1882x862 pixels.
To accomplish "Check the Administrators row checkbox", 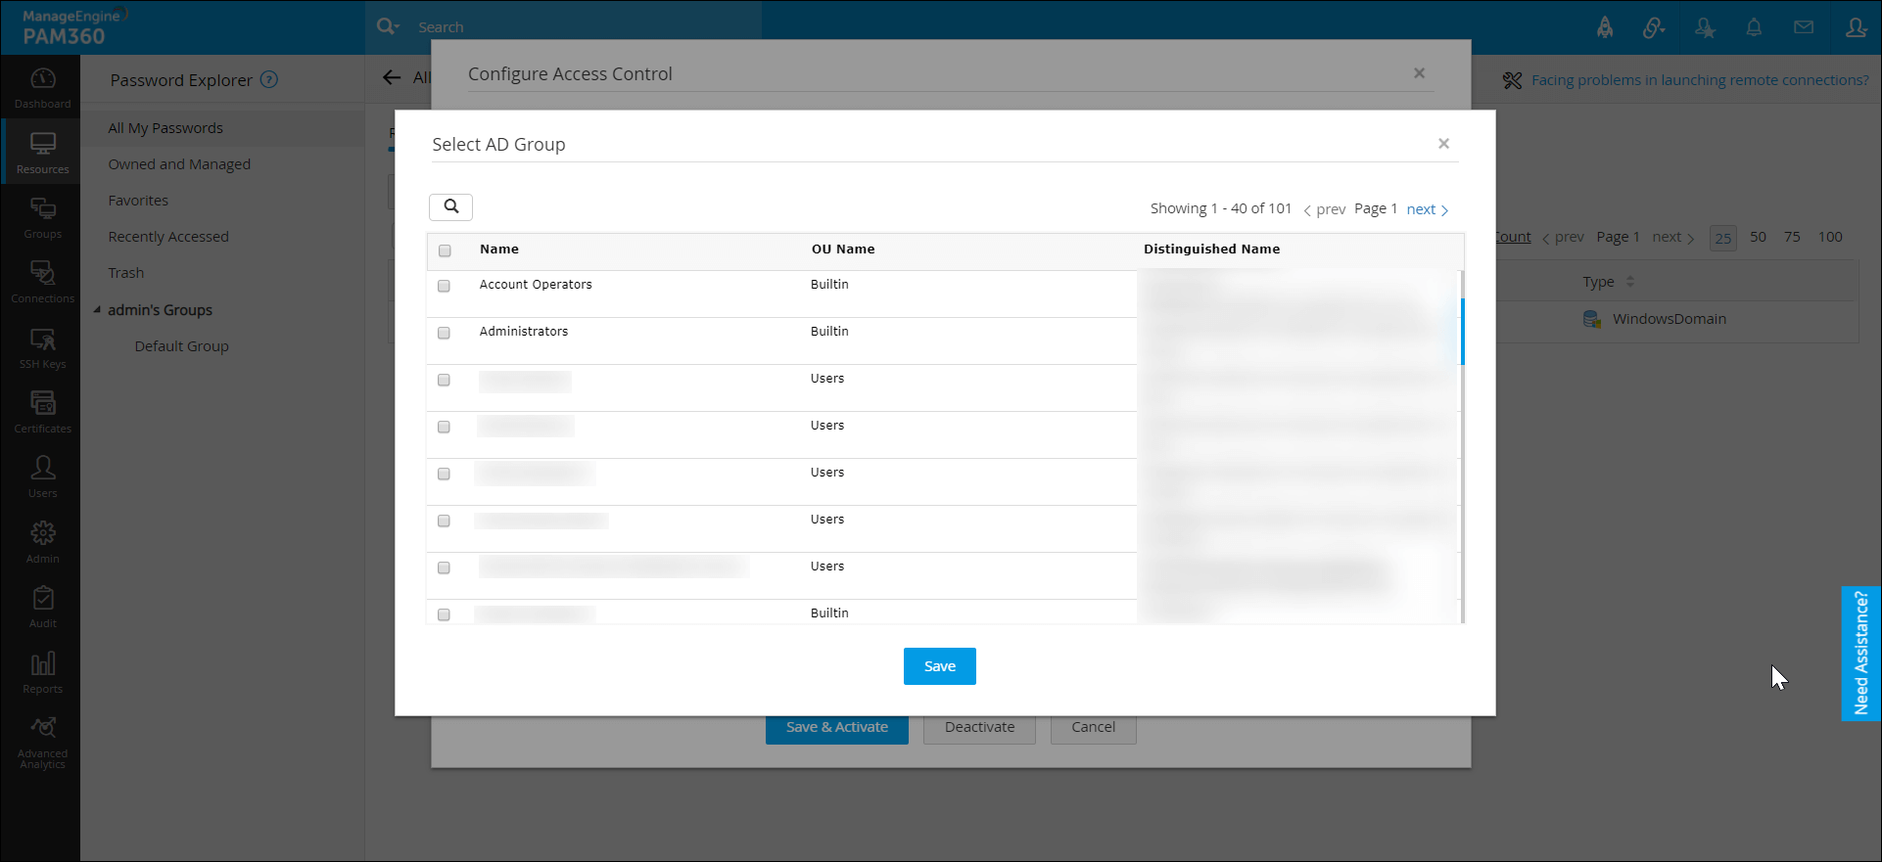I will (x=444, y=333).
